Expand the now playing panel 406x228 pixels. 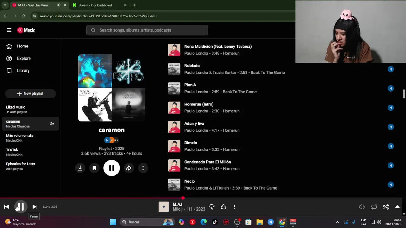[397, 207]
